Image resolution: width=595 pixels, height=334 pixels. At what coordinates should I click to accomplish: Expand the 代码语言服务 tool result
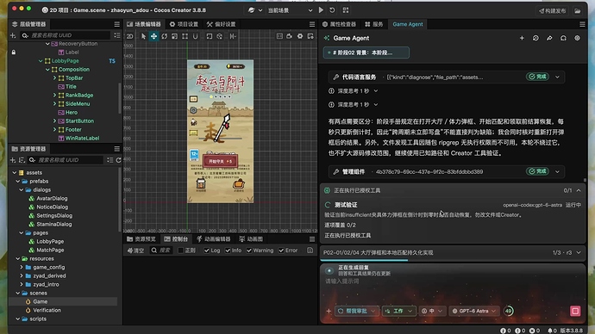point(557,77)
